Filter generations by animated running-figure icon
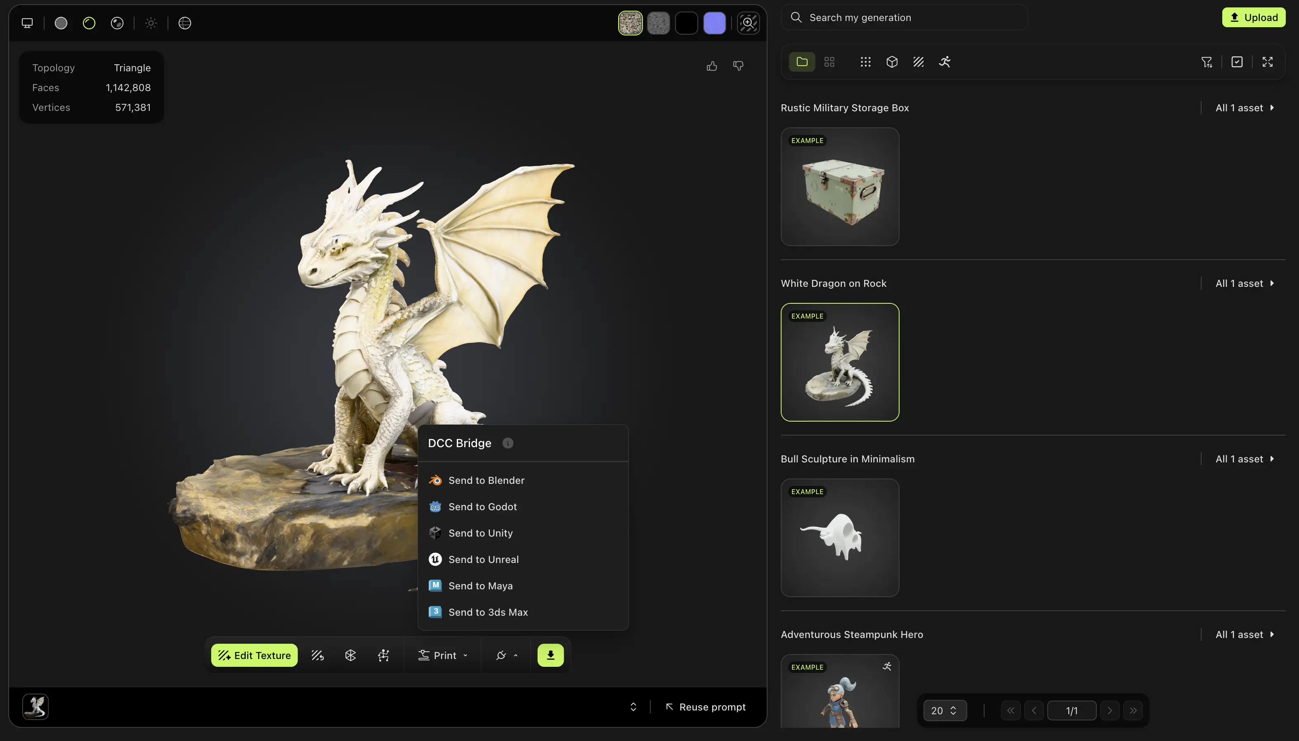The image size is (1299, 741). pyautogui.click(x=945, y=61)
